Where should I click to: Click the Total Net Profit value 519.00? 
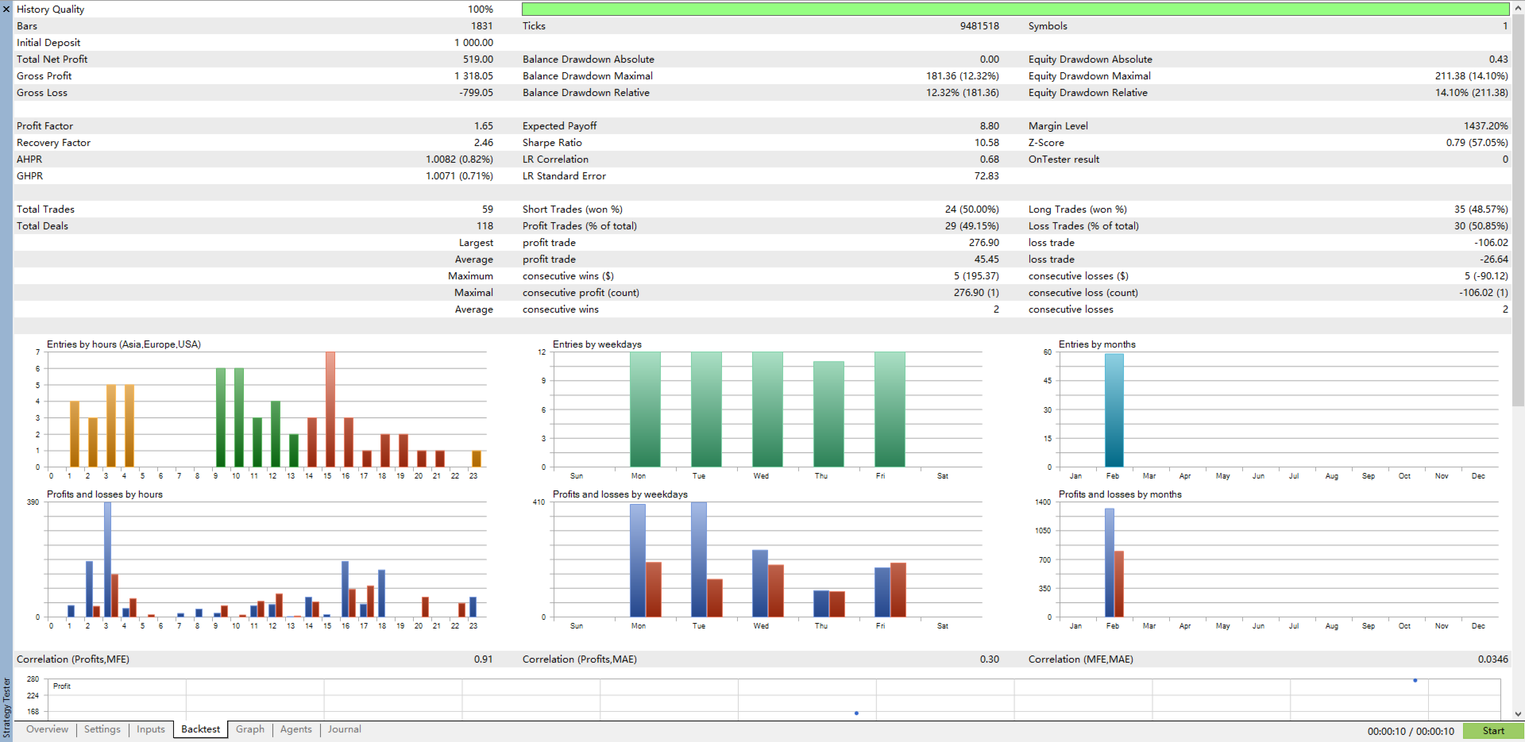[x=477, y=60]
